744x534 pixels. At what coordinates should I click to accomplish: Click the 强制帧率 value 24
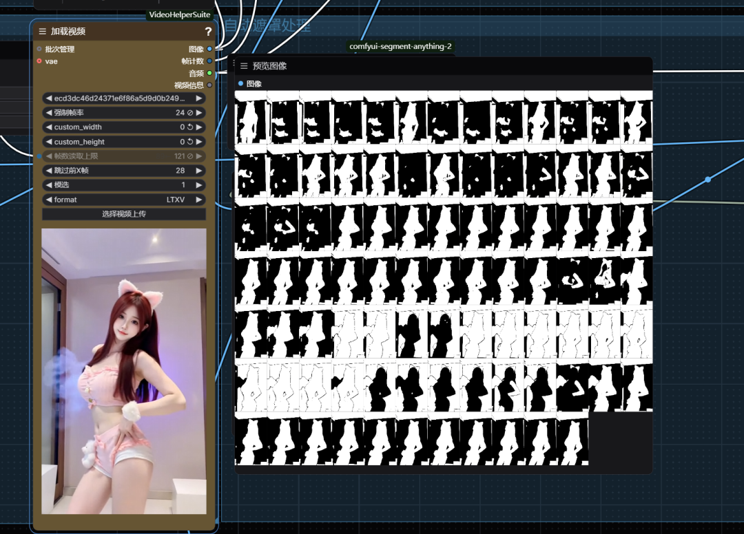tap(180, 113)
